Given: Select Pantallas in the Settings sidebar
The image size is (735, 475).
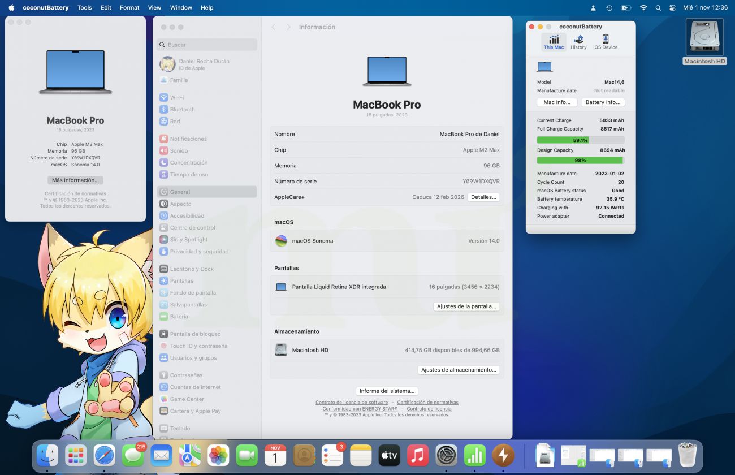Looking at the screenshot, I should tap(207, 280).
